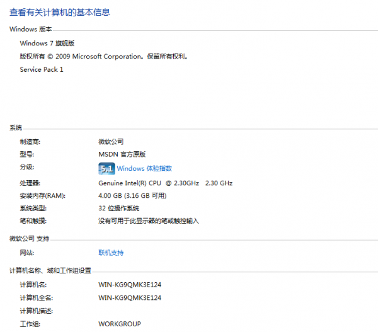Click the 安装内存(RAM): label

43,195
